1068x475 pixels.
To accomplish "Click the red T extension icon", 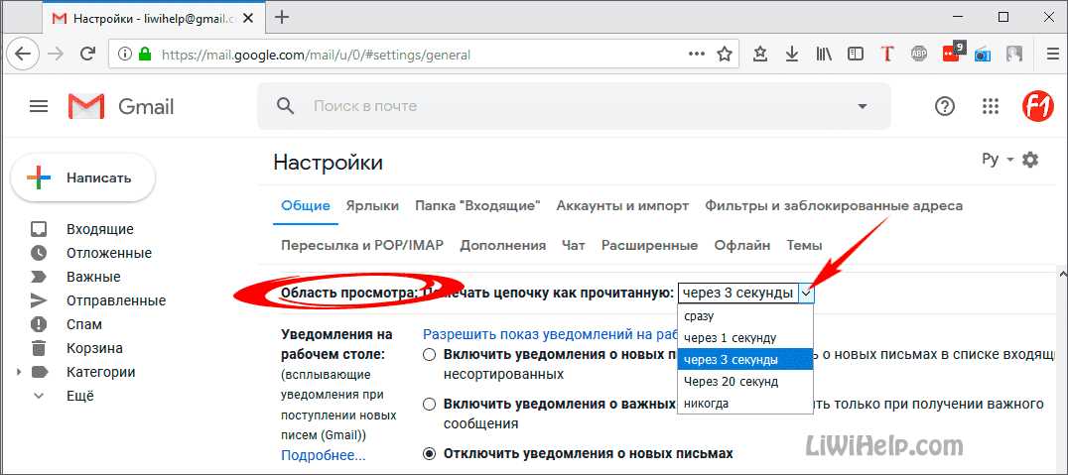I will [x=886, y=55].
